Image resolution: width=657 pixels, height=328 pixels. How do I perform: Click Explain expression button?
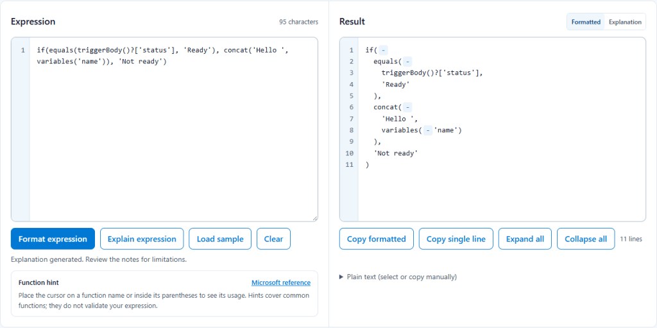point(142,239)
